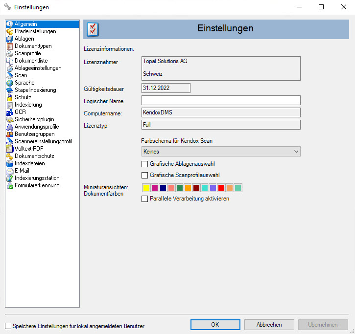Click the Formularerkennung green check icon

pyautogui.click(x=10, y=185)
